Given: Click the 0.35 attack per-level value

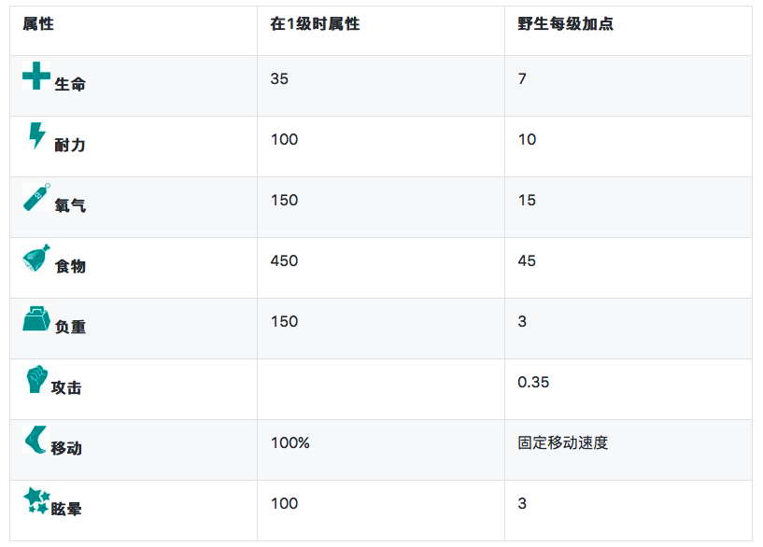Looking at the screenshot, I should point(533,382).
